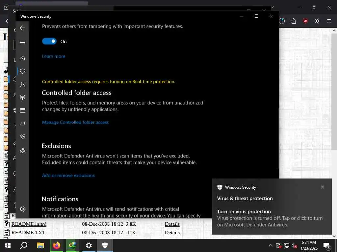Go back using the Windows Security back arrow
The width and height of the screenshot is (337, 252).
coord(22,28)
